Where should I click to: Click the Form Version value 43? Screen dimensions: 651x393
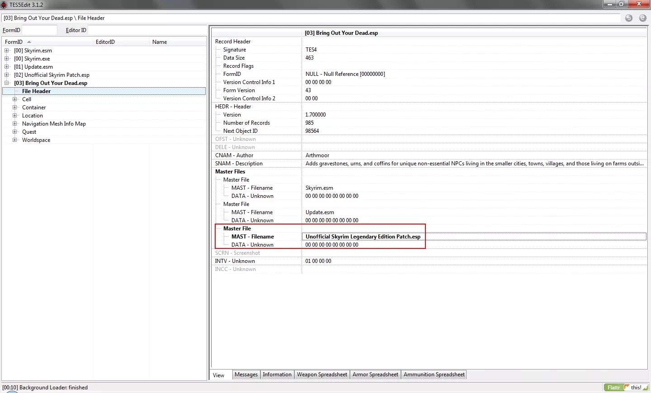click(x=308, y=90)
